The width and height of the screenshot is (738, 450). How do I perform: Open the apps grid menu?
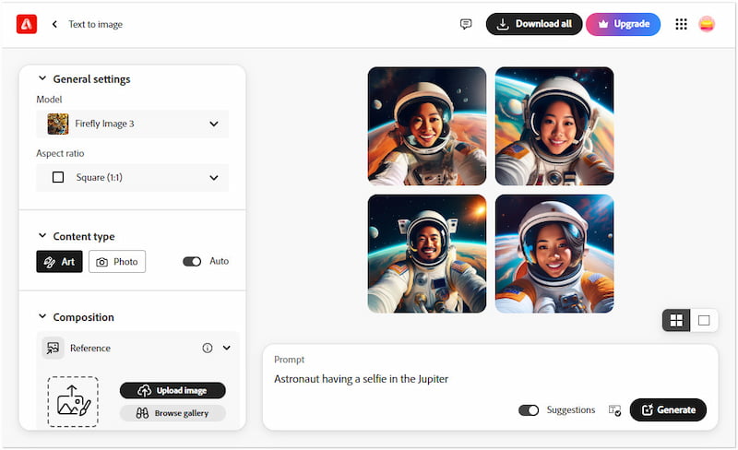pyautogui.click(x=681, y=24)
